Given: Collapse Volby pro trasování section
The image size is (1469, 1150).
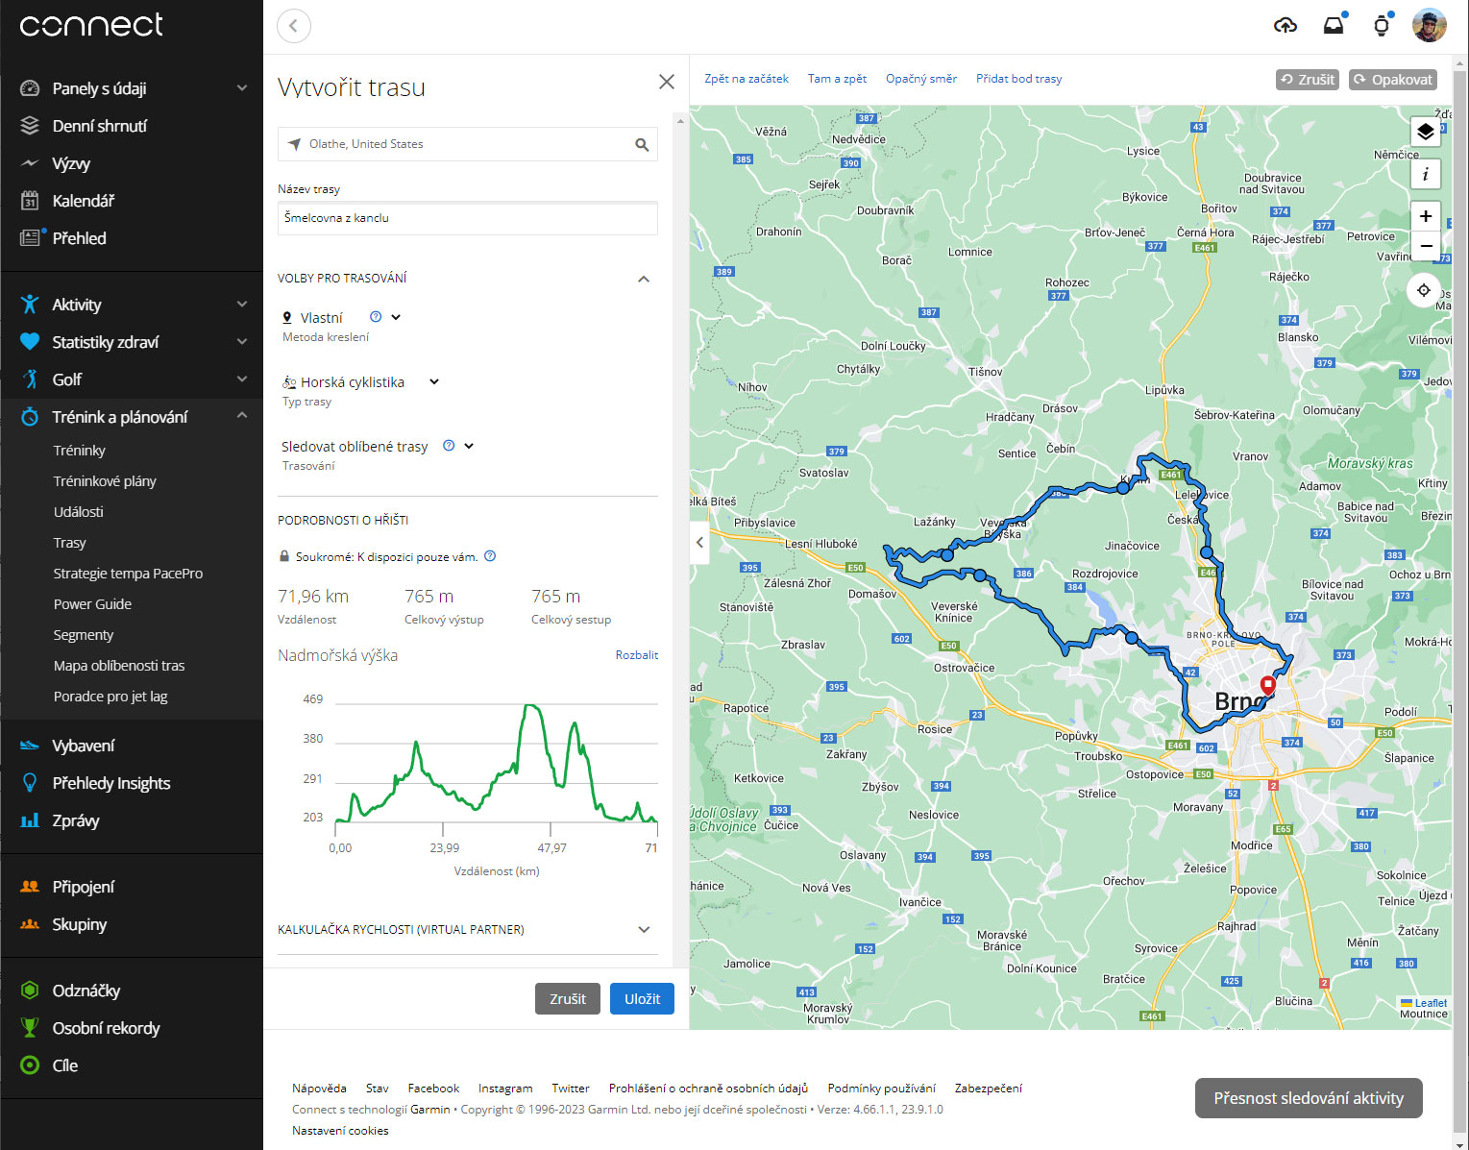Looking at the screenshot, I should [644, 279].
